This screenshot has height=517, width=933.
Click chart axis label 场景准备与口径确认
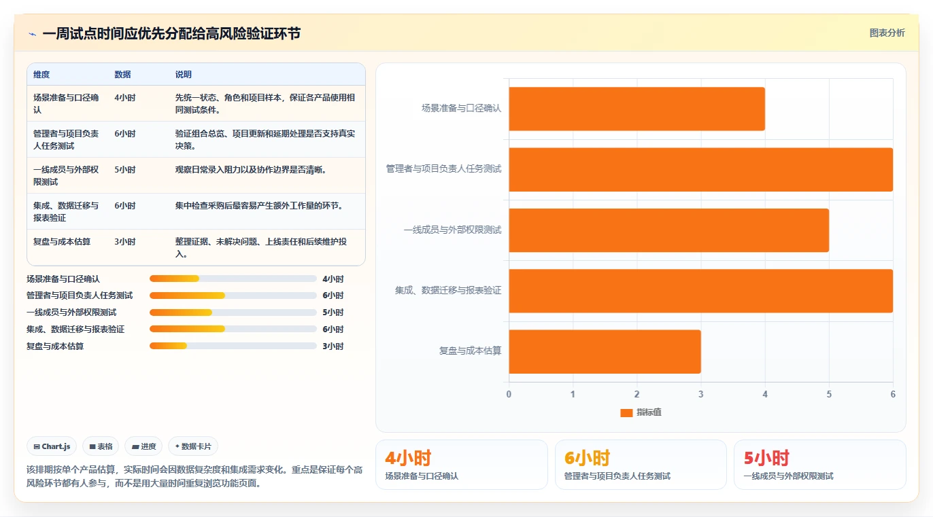pyautogui.click(x=461, y=108)
